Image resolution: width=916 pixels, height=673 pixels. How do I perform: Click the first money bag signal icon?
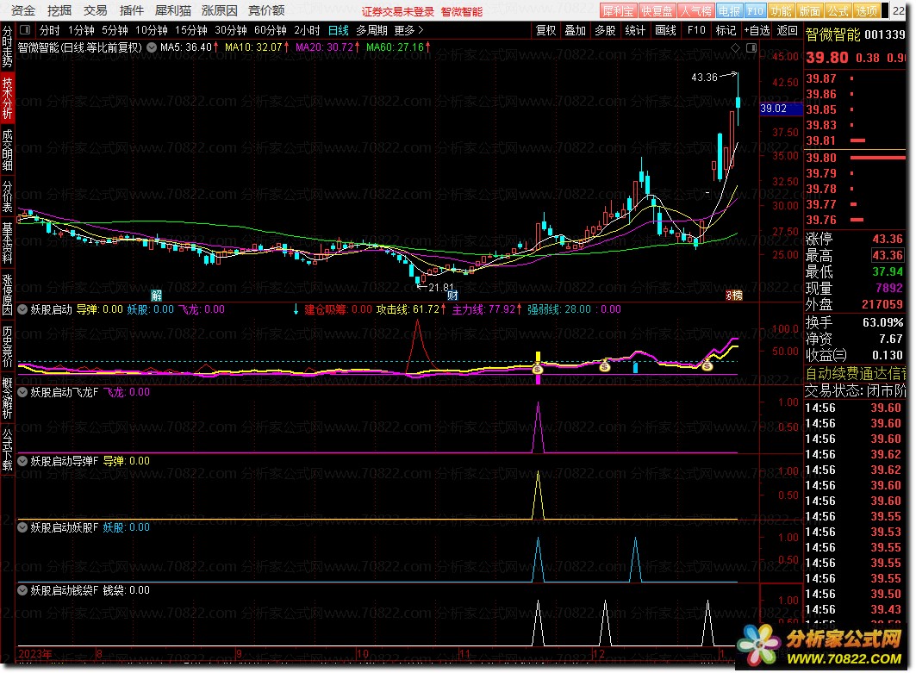537,368
